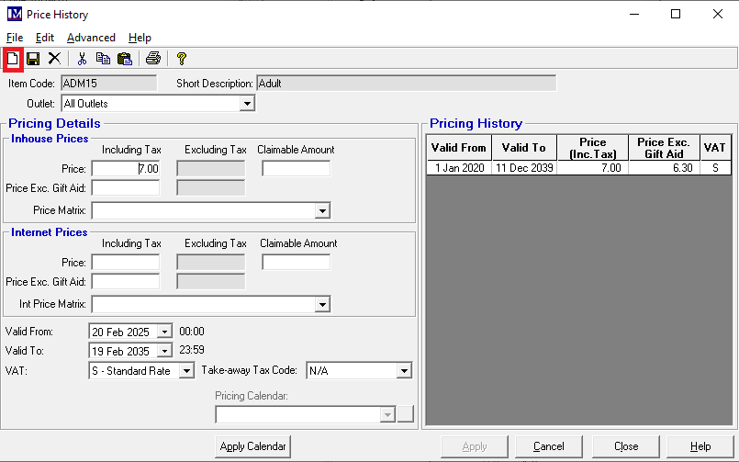
Task: Click the Close button at bottom
Action: 626,446
